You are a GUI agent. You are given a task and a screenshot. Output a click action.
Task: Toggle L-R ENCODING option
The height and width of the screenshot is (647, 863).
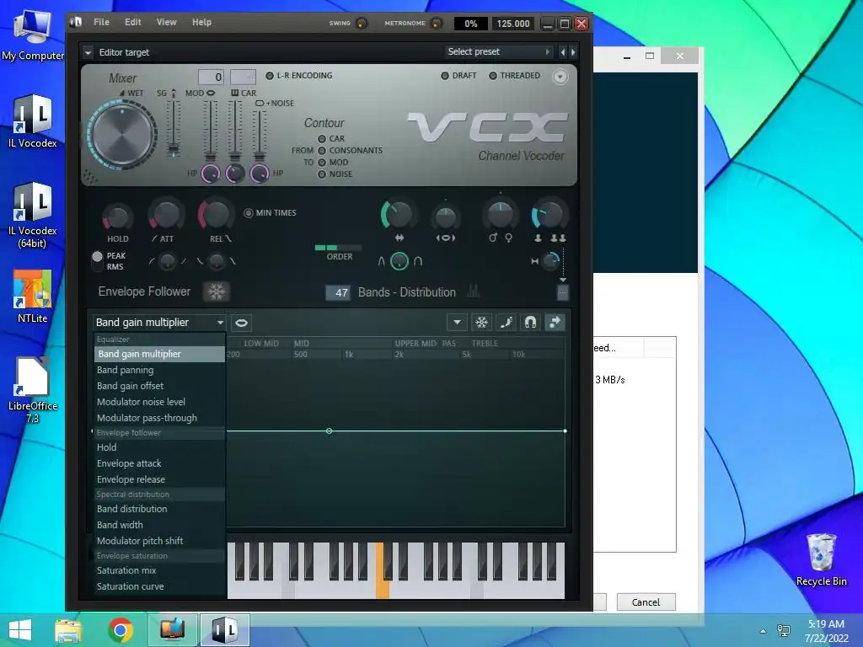[x=299, y=75]
